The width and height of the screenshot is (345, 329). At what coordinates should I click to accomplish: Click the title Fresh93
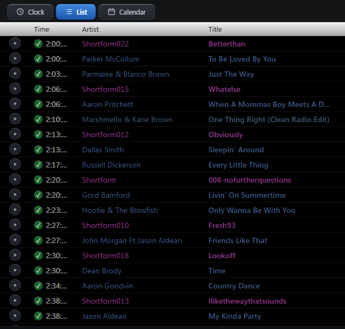tap(222, 225)
